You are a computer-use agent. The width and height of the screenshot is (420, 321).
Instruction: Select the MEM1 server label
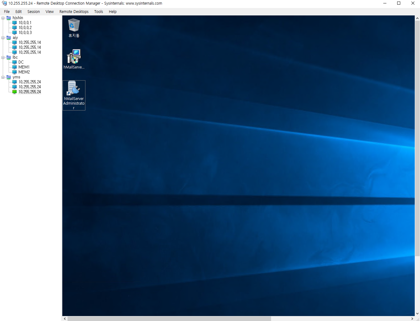(24, 67)
